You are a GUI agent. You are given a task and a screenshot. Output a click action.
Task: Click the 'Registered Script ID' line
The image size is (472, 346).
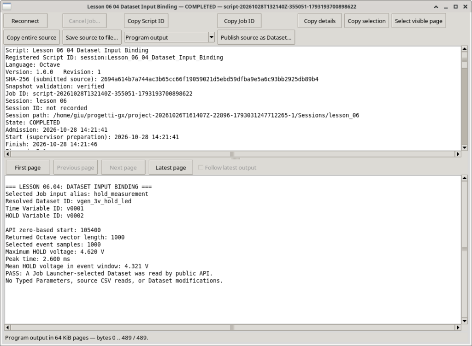pyautogui.click(x=114, y=58)
